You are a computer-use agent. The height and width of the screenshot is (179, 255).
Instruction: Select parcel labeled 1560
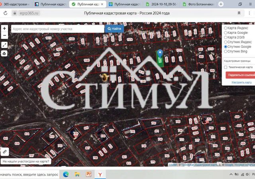(x=72, y=39)
